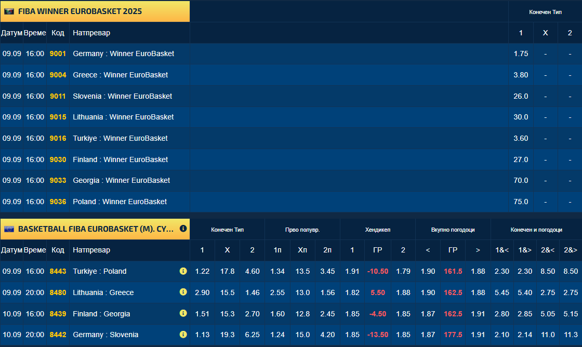The height and width of the screenshot is (347, 582).
Task: Select handicap line -13.50 for Germany : Slovenia
Action: tap(377, 335)
